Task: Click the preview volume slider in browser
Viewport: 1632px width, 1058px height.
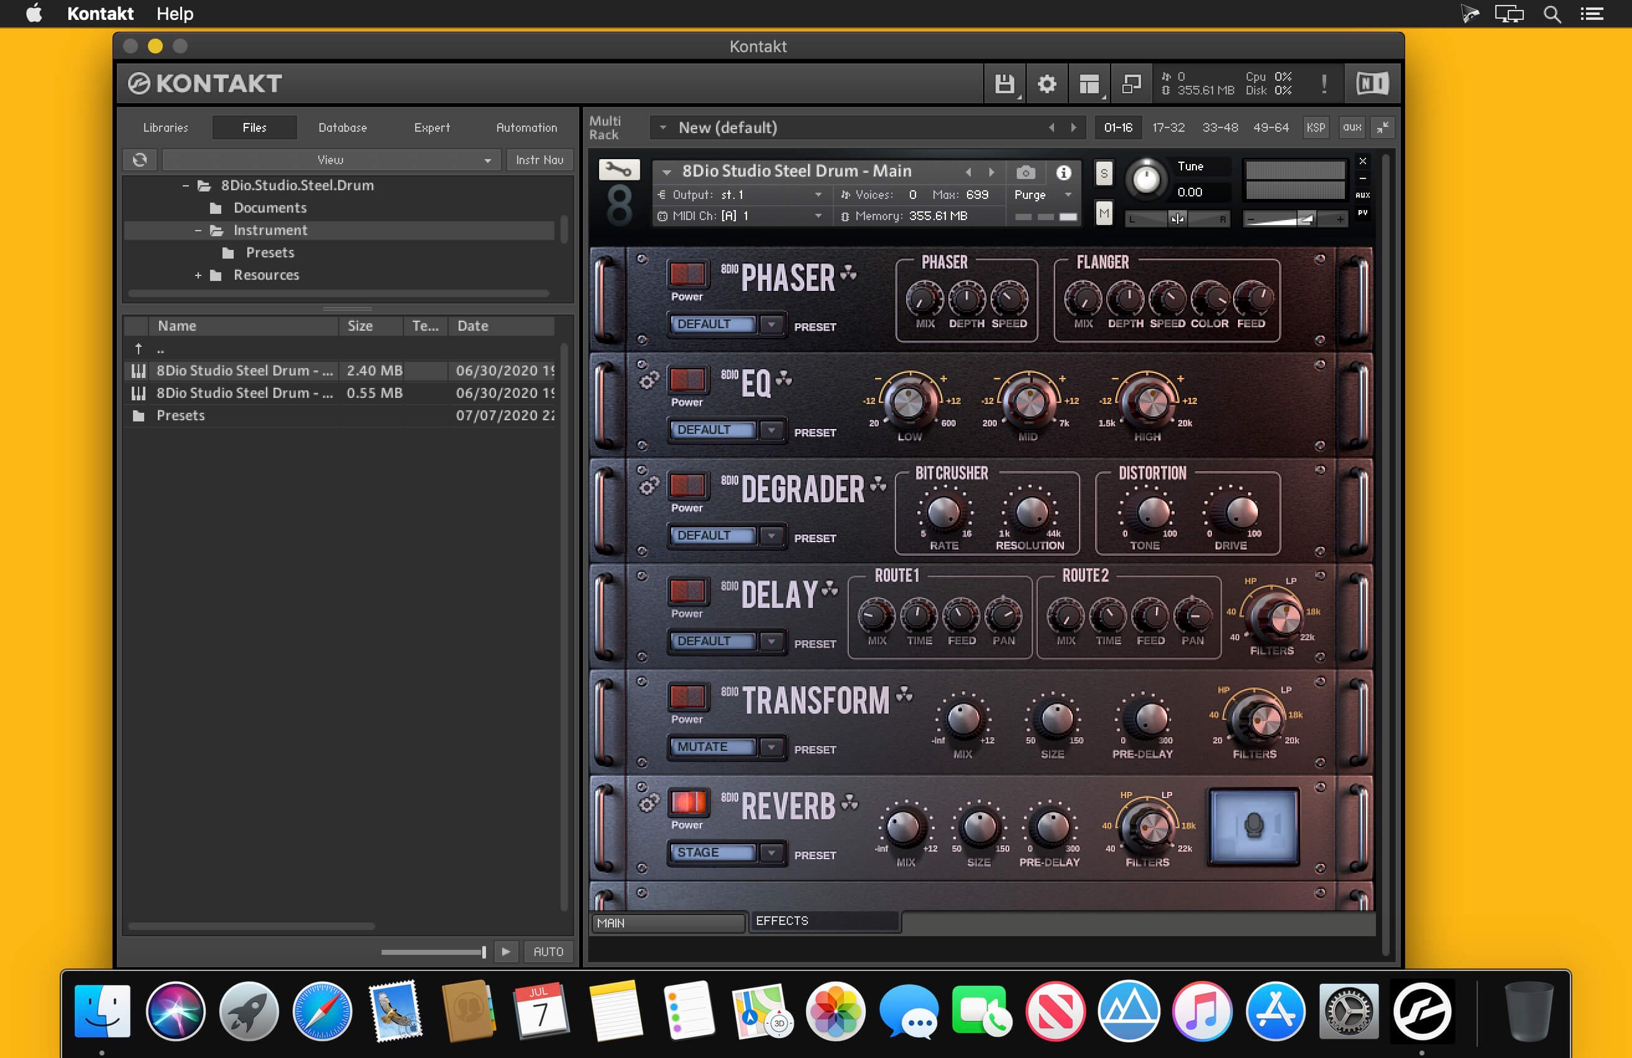Action: click(x=433, y=952)
